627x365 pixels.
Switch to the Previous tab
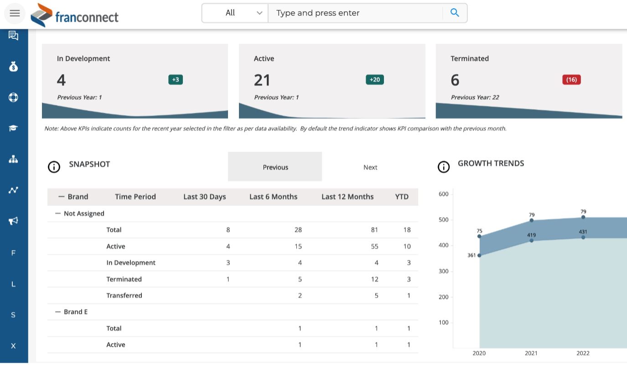click(275, 167)
